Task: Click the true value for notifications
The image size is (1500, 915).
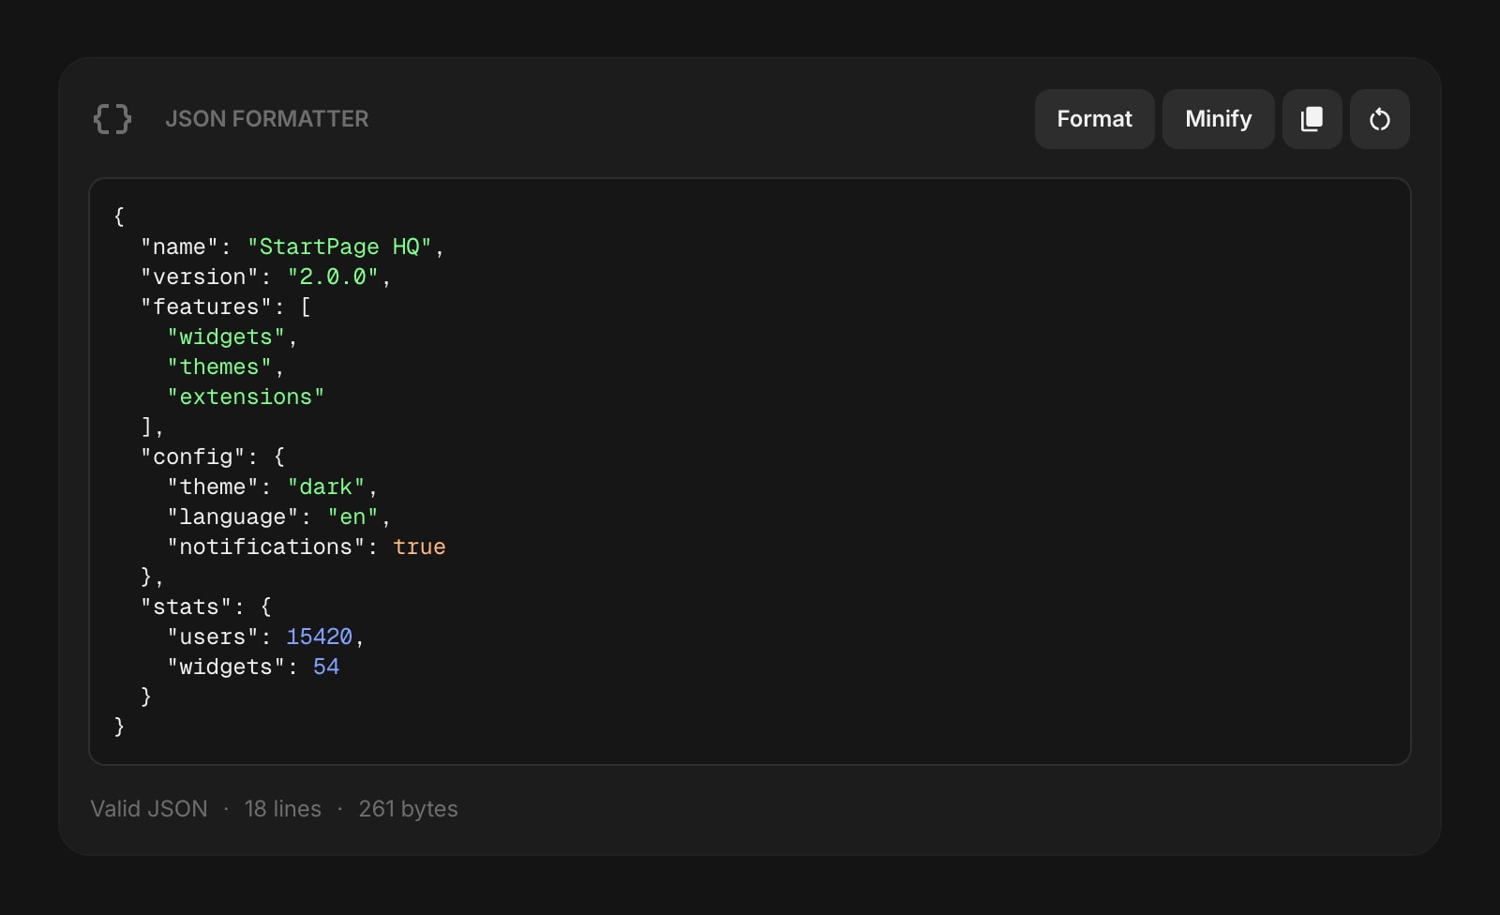Action: (x=419, y=546)
